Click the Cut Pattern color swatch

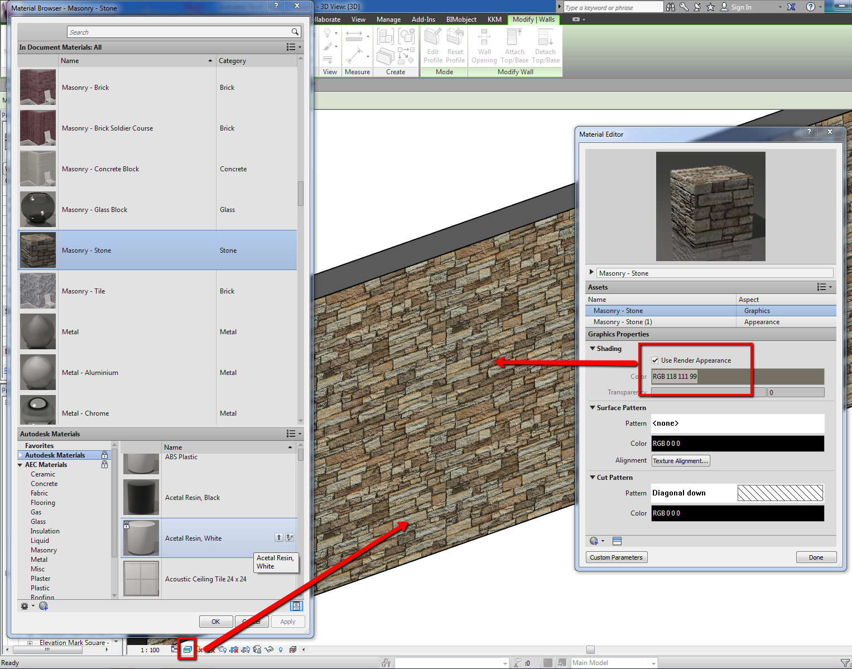tap(738, 513)
